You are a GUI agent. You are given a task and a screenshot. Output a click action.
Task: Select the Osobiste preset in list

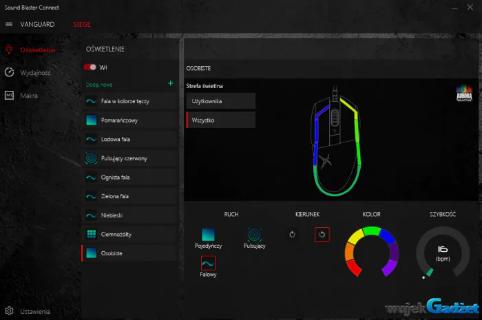pos(130,253)
